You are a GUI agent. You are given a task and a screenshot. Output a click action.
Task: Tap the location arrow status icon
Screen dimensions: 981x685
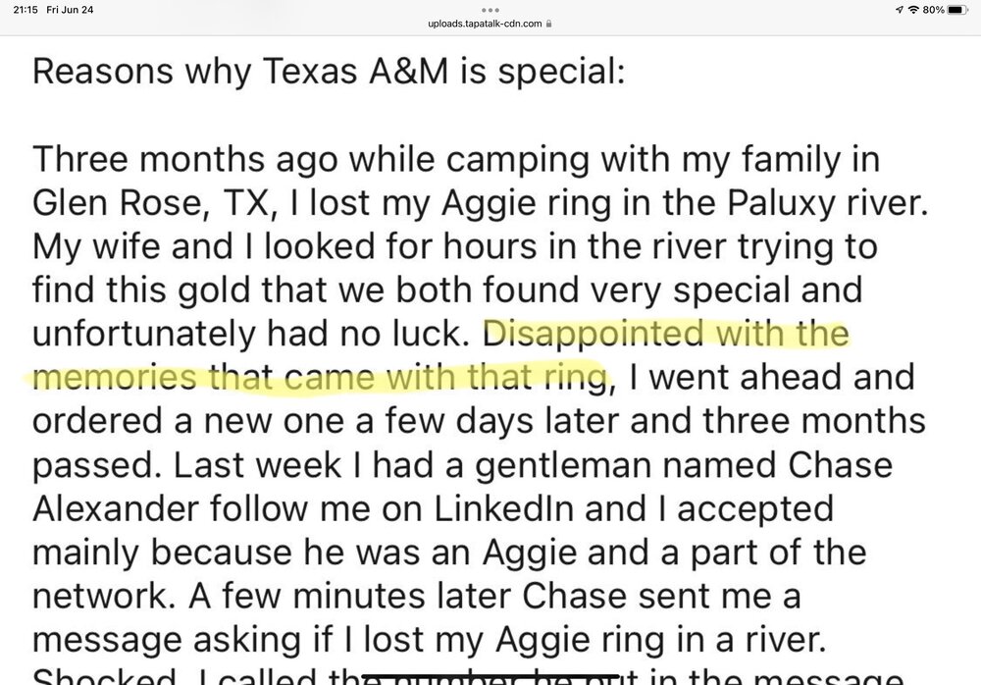899,9
